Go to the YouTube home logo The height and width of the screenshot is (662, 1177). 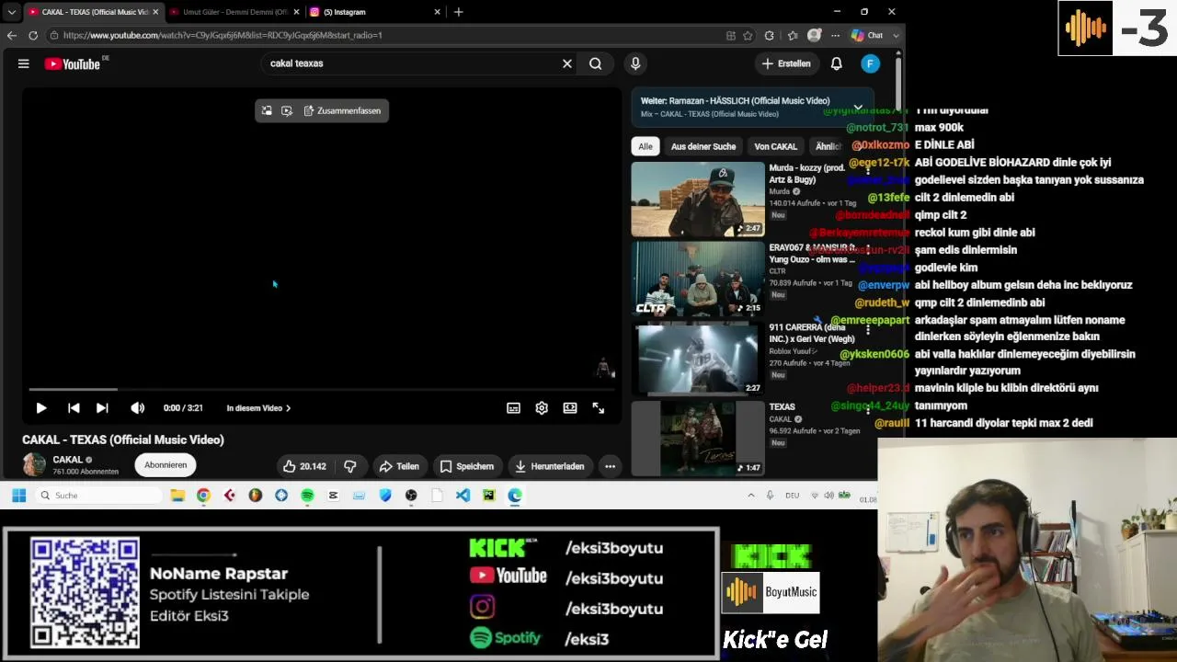pos(74,63)
